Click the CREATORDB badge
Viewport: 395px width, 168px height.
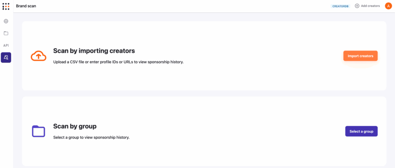pos(341,6)
